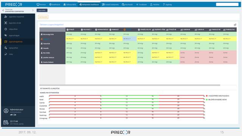Open the Feltöltés menu
This screenshot has height=136, width=242.
[155, 5]
